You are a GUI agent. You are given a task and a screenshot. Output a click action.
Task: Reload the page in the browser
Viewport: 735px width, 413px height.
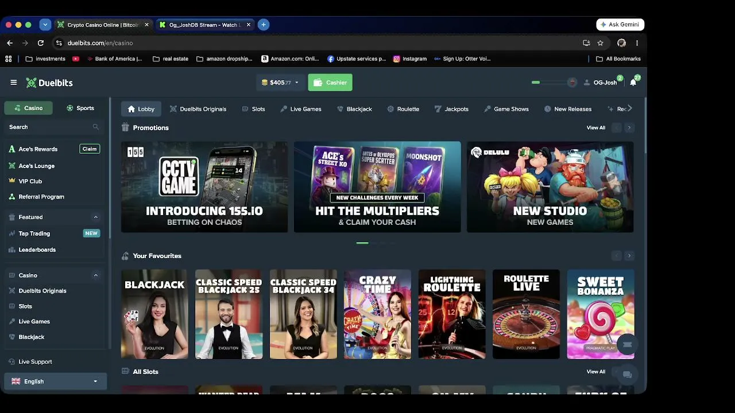[41, 43]
